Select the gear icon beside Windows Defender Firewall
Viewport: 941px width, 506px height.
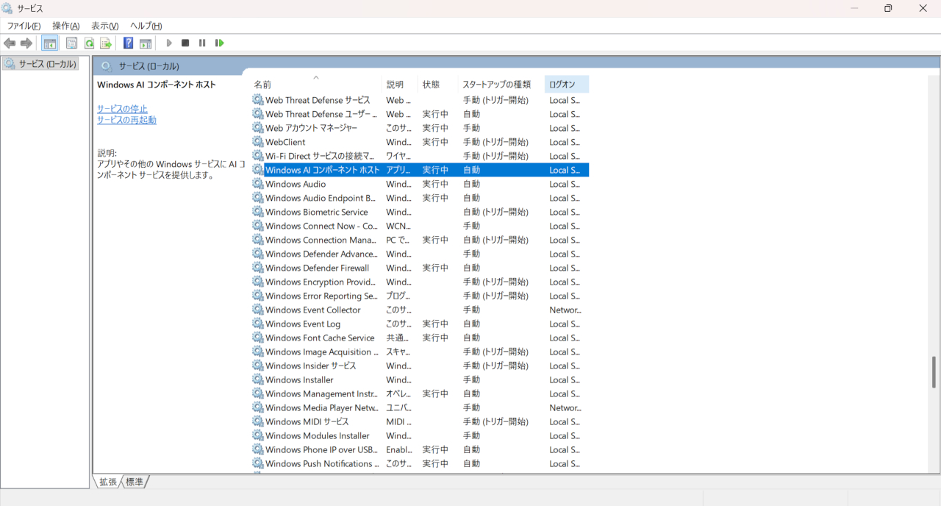click(x=258, y=268)
